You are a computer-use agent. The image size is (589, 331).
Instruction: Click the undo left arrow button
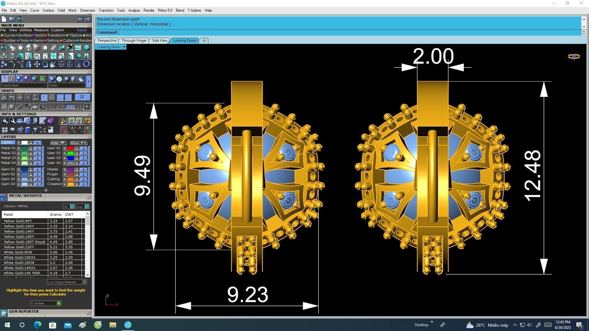(x=80, y=19)
